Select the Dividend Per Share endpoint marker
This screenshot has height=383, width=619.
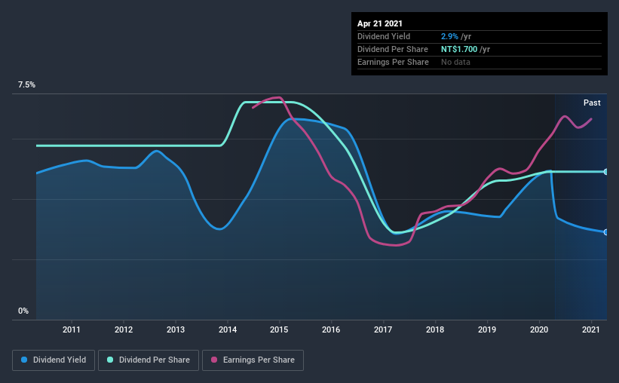(x=605, y=172)
